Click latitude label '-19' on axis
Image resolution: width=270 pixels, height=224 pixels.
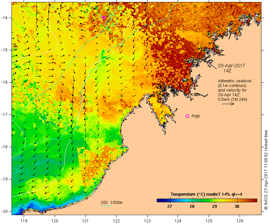tap(4, 180)
